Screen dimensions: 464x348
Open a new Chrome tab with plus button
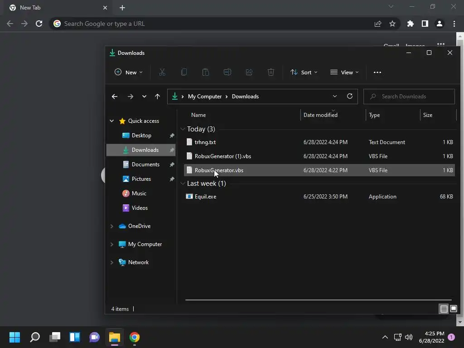(122, 8)
